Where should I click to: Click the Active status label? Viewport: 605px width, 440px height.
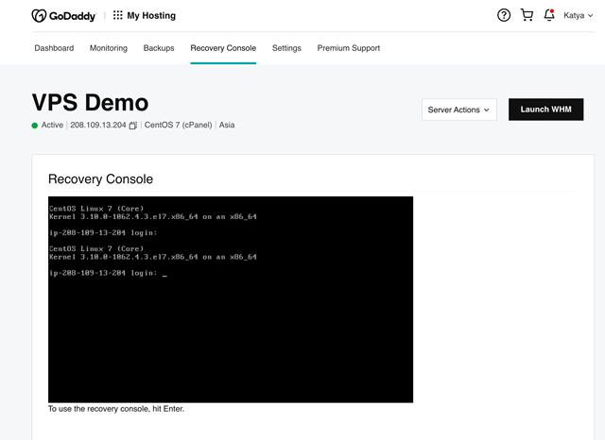[x=52, y=125]
